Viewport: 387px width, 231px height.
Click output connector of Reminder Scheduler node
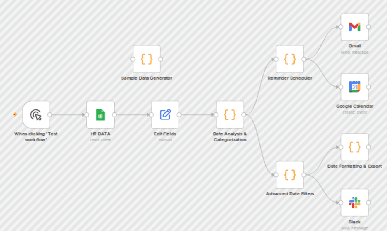[304, 59]
